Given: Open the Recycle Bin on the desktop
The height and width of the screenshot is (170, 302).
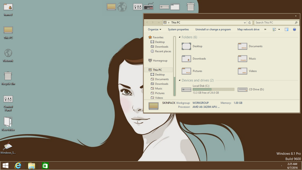Looking at the screenshot, I should (8, 78).
